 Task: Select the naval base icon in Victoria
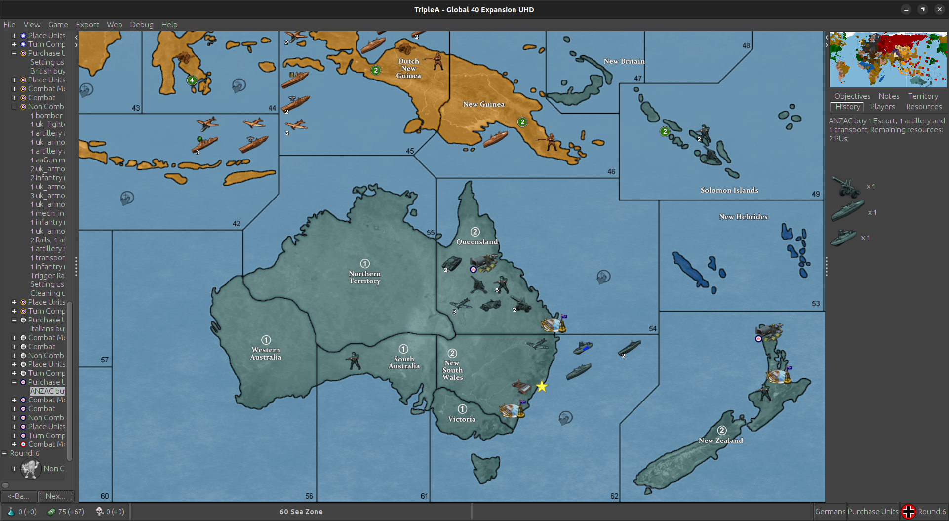pos(512,410)
